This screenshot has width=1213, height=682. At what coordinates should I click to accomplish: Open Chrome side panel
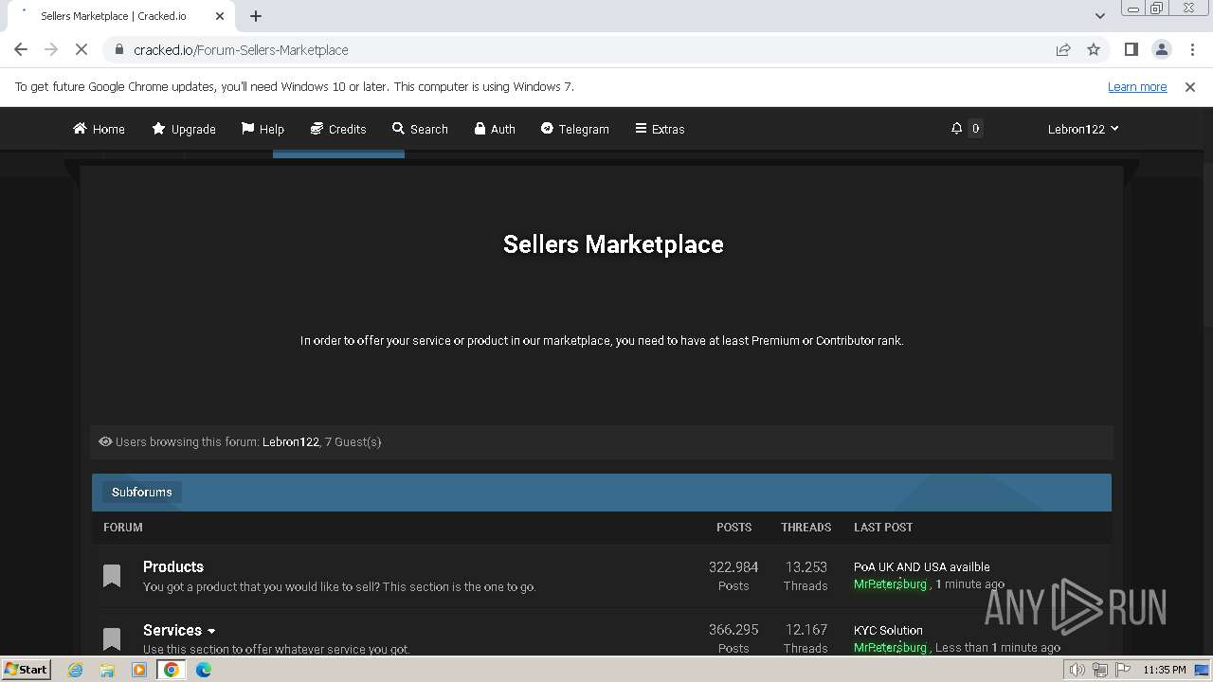1131,49
